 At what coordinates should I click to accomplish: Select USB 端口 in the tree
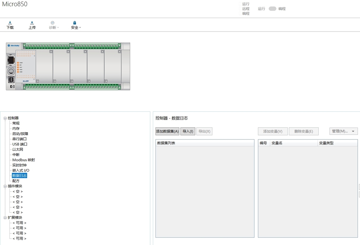(20, 144)
